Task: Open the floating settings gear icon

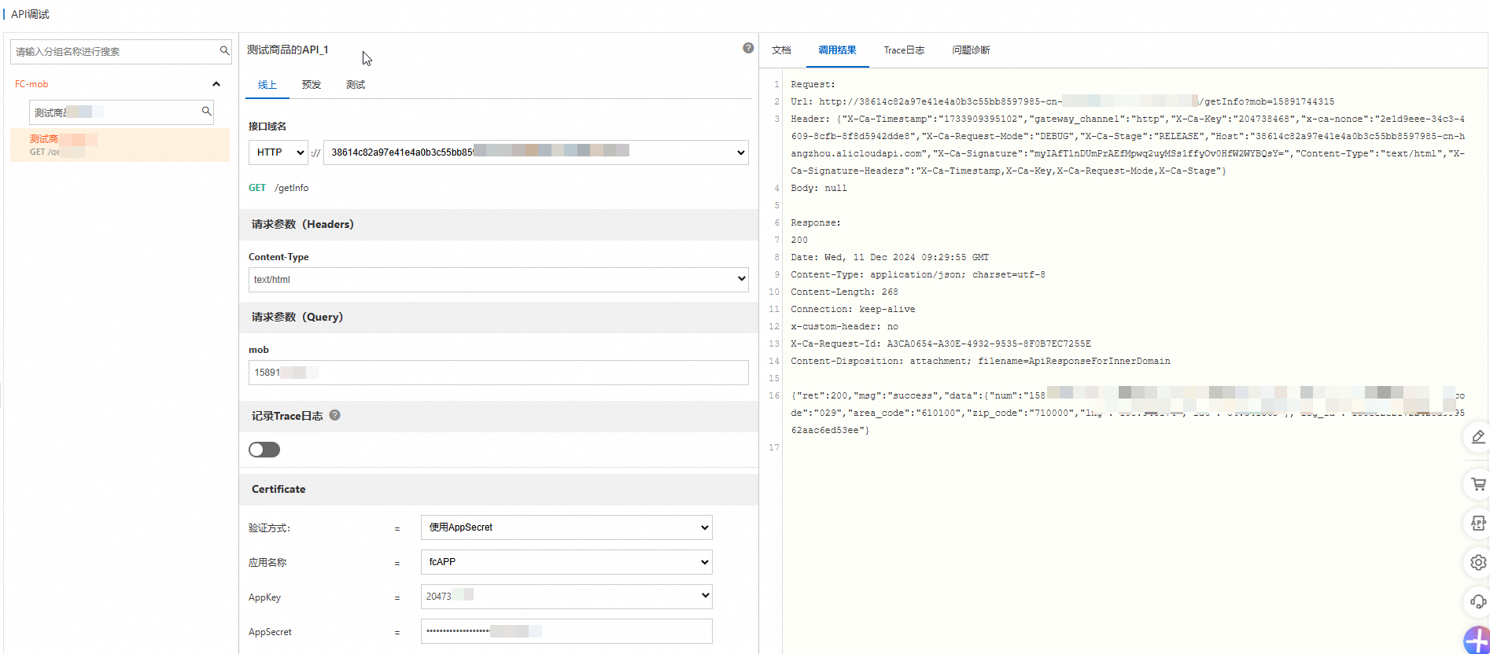Action: [x=1478, y=563]
